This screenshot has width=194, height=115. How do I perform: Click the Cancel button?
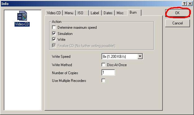pyautogui.click(x=177, y=23)
